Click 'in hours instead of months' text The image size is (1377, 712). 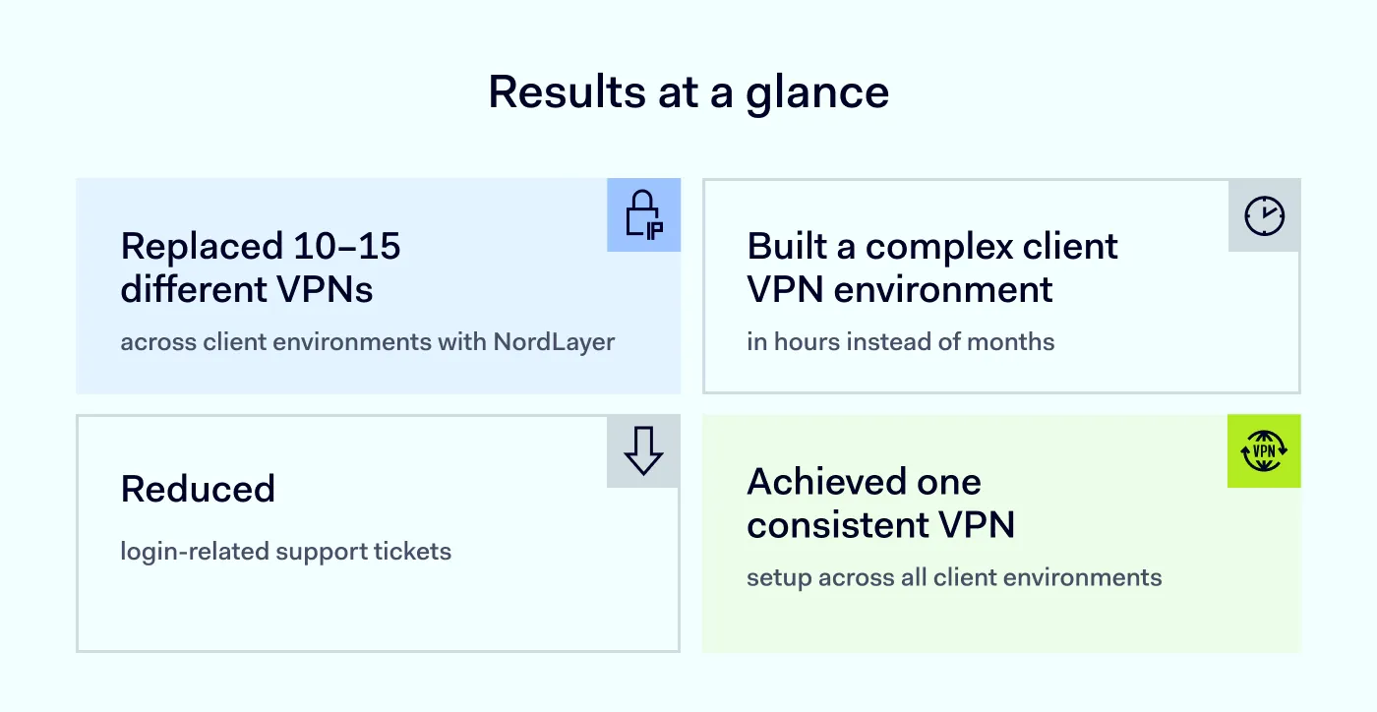901,342
